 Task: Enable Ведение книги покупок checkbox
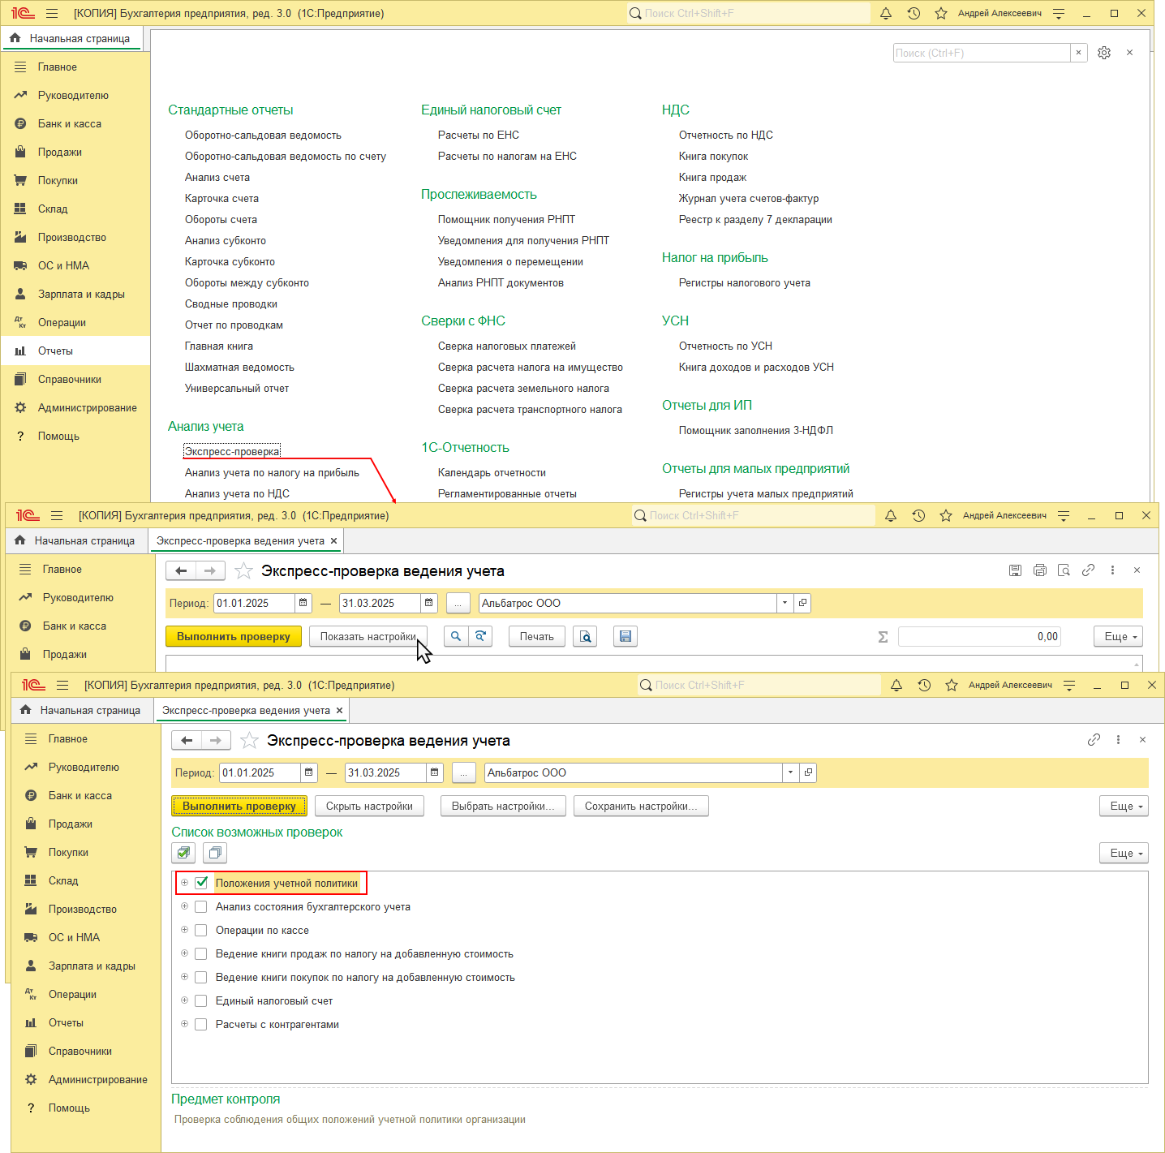[x=201, y=977]
